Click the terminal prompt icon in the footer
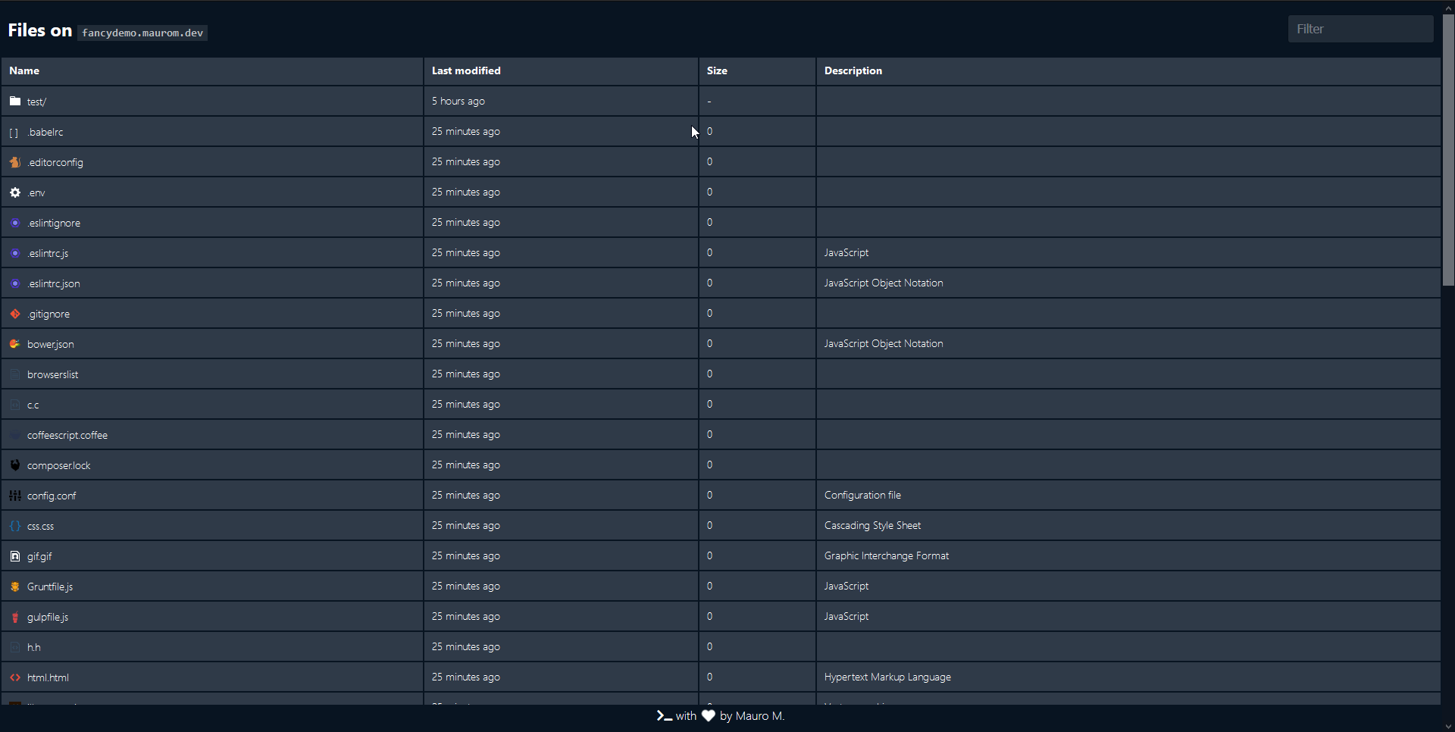Screen dimensions: 1455x732 click(x=665, y=716)
